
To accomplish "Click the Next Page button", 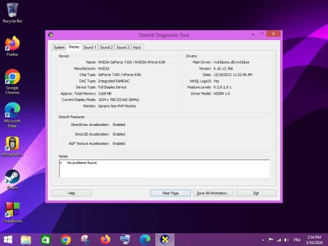I will [171, 193].
